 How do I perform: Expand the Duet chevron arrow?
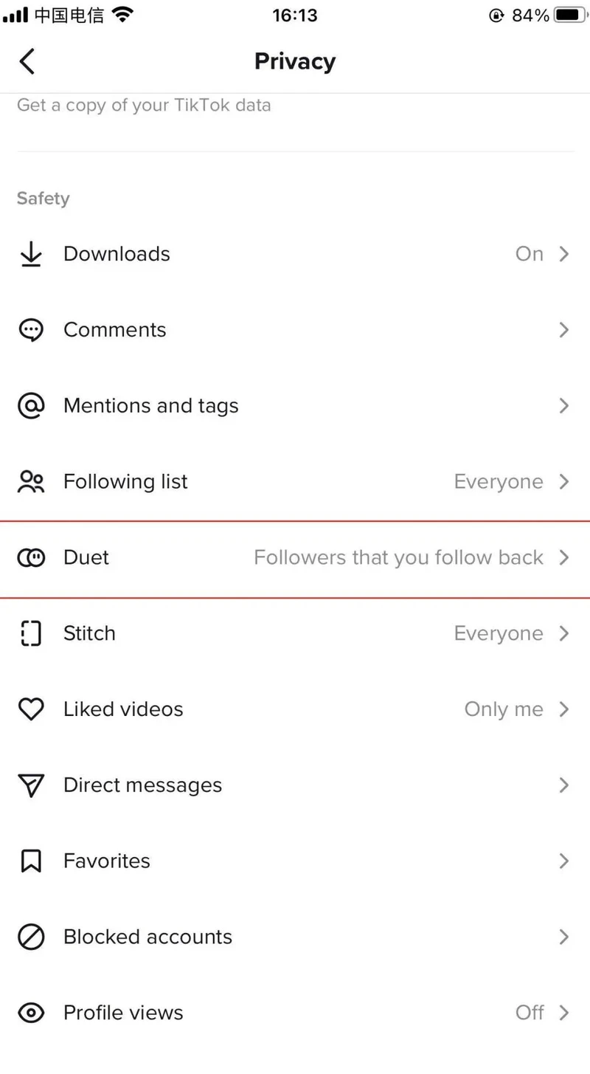564,558
